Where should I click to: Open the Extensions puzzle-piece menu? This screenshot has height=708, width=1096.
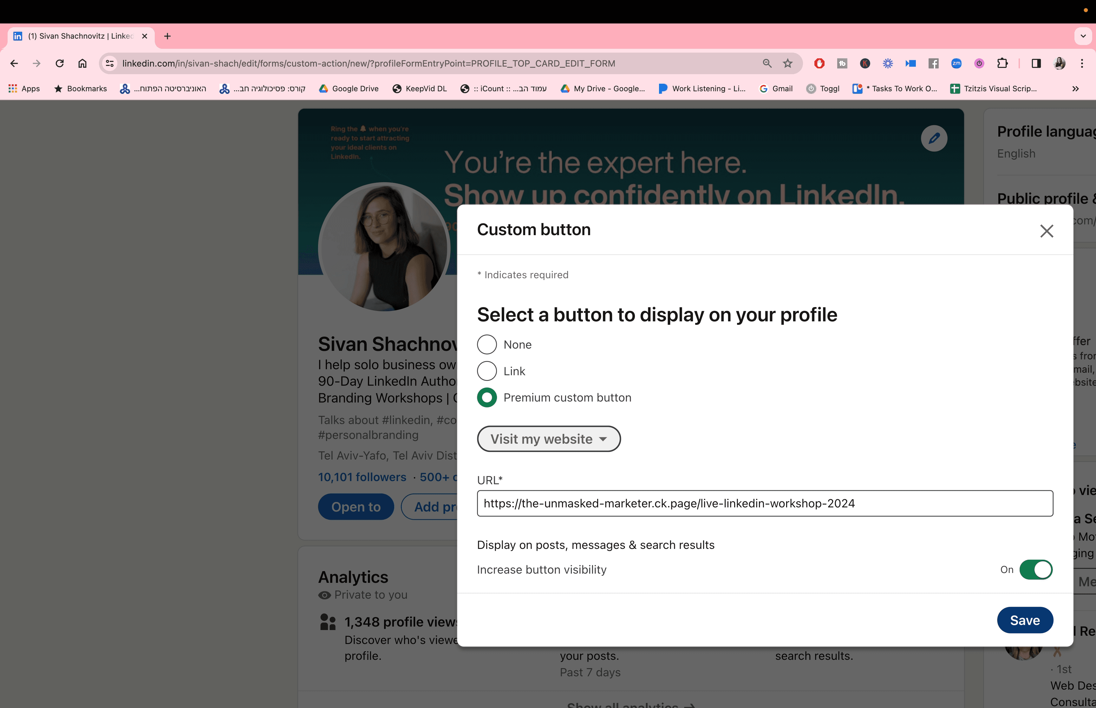[1002, 63]
